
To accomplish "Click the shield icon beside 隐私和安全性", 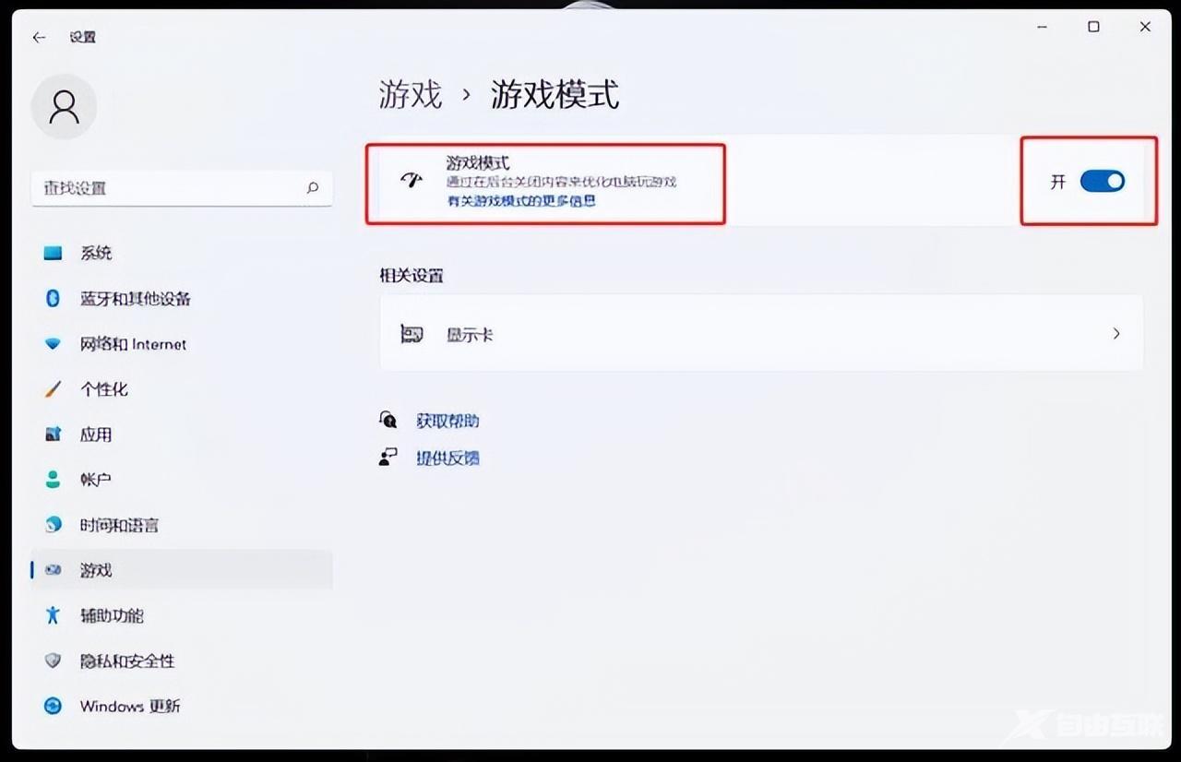I will pos(53,661).
